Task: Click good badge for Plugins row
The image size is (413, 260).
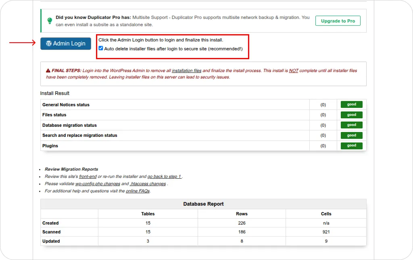Action: pyautogui.click(x=351, y=146)
